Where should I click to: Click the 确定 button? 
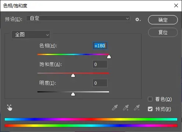[x=163, y=20]
